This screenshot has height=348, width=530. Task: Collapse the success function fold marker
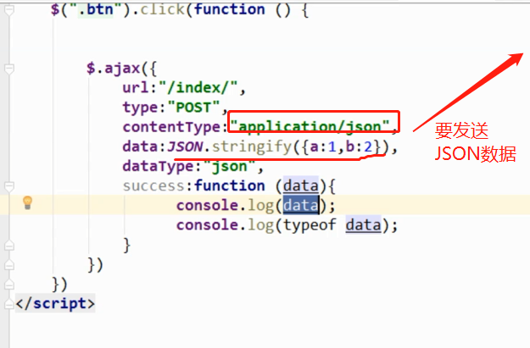pyautogui.click(x=9, y=186)
